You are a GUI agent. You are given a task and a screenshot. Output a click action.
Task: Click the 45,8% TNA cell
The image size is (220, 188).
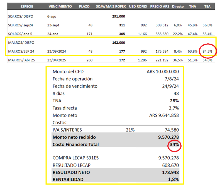[x=192, y=25]
